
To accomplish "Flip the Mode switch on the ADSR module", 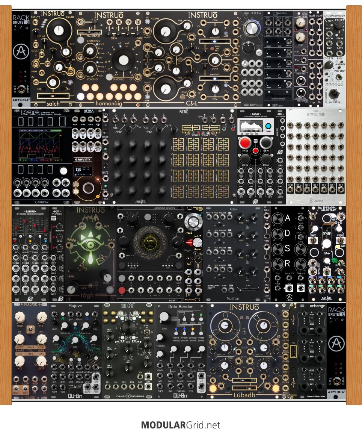I will (301, 218).
